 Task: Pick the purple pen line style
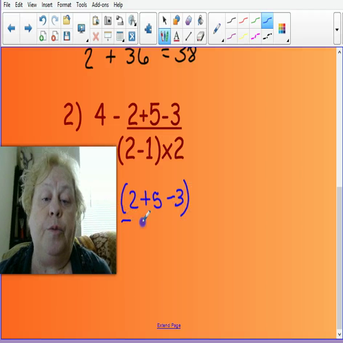(x=231, y=36)
